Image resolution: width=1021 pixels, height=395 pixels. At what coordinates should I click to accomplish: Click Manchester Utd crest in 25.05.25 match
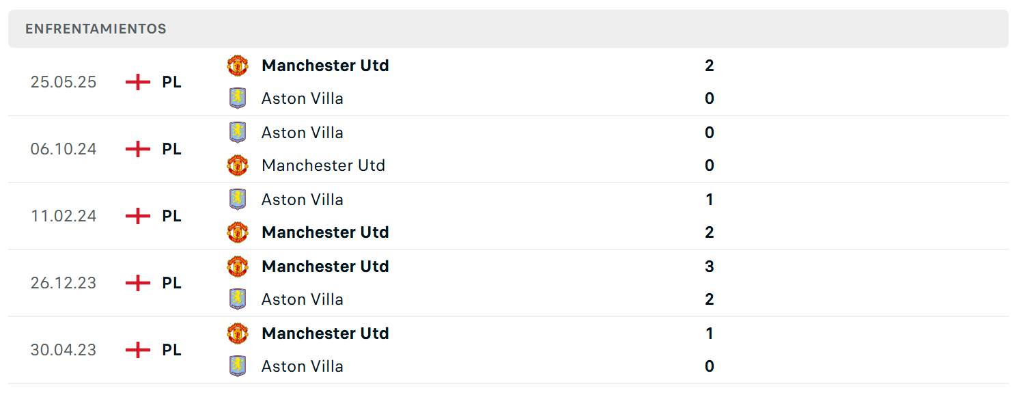point(238,66)
